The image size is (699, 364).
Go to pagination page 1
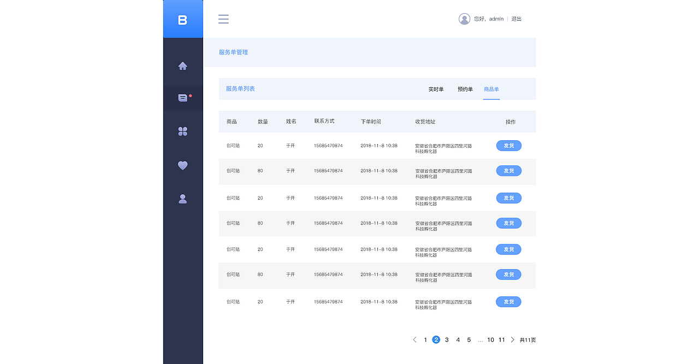point(425,340)
